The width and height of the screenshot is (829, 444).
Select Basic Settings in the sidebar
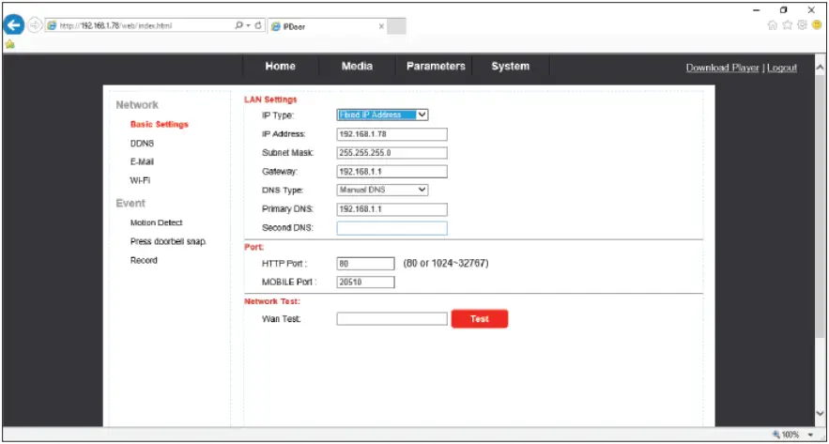(x=160, y=125)
